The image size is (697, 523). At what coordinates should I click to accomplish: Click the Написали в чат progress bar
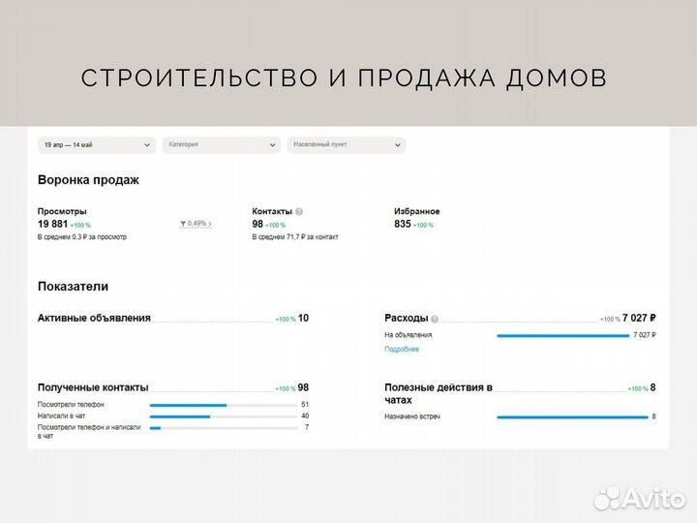[224, 416]
